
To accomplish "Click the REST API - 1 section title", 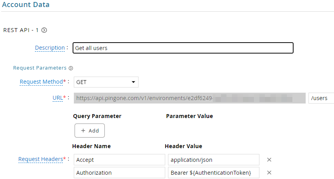I will click(x=21, y=30).
